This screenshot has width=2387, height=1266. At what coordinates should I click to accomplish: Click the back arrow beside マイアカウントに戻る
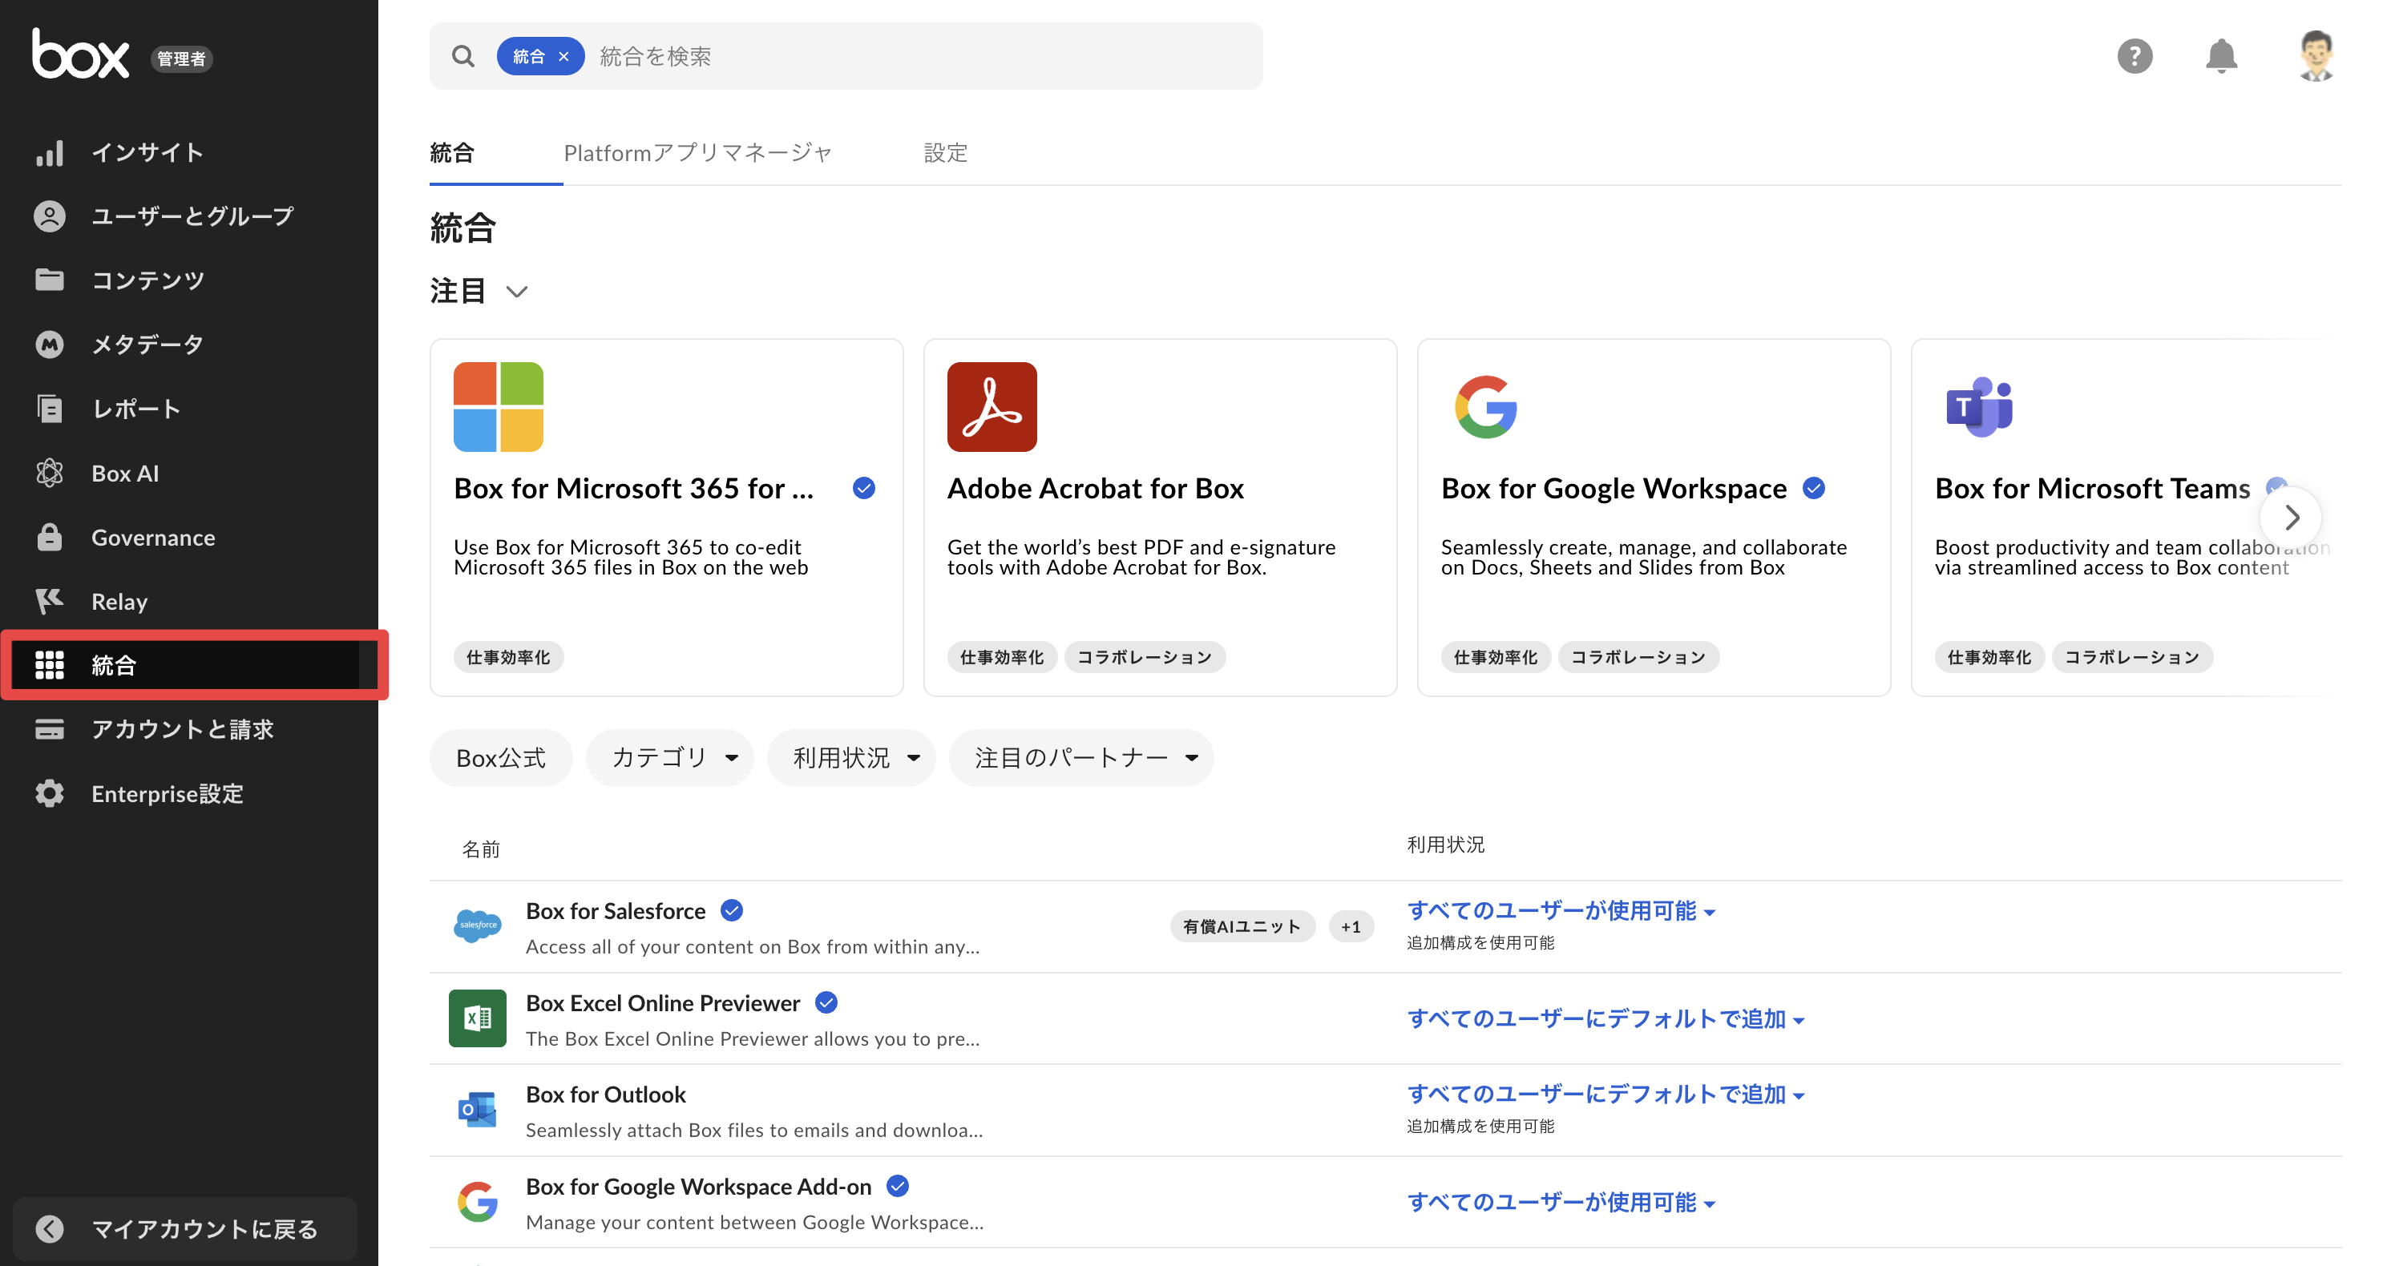[49, 1229]
